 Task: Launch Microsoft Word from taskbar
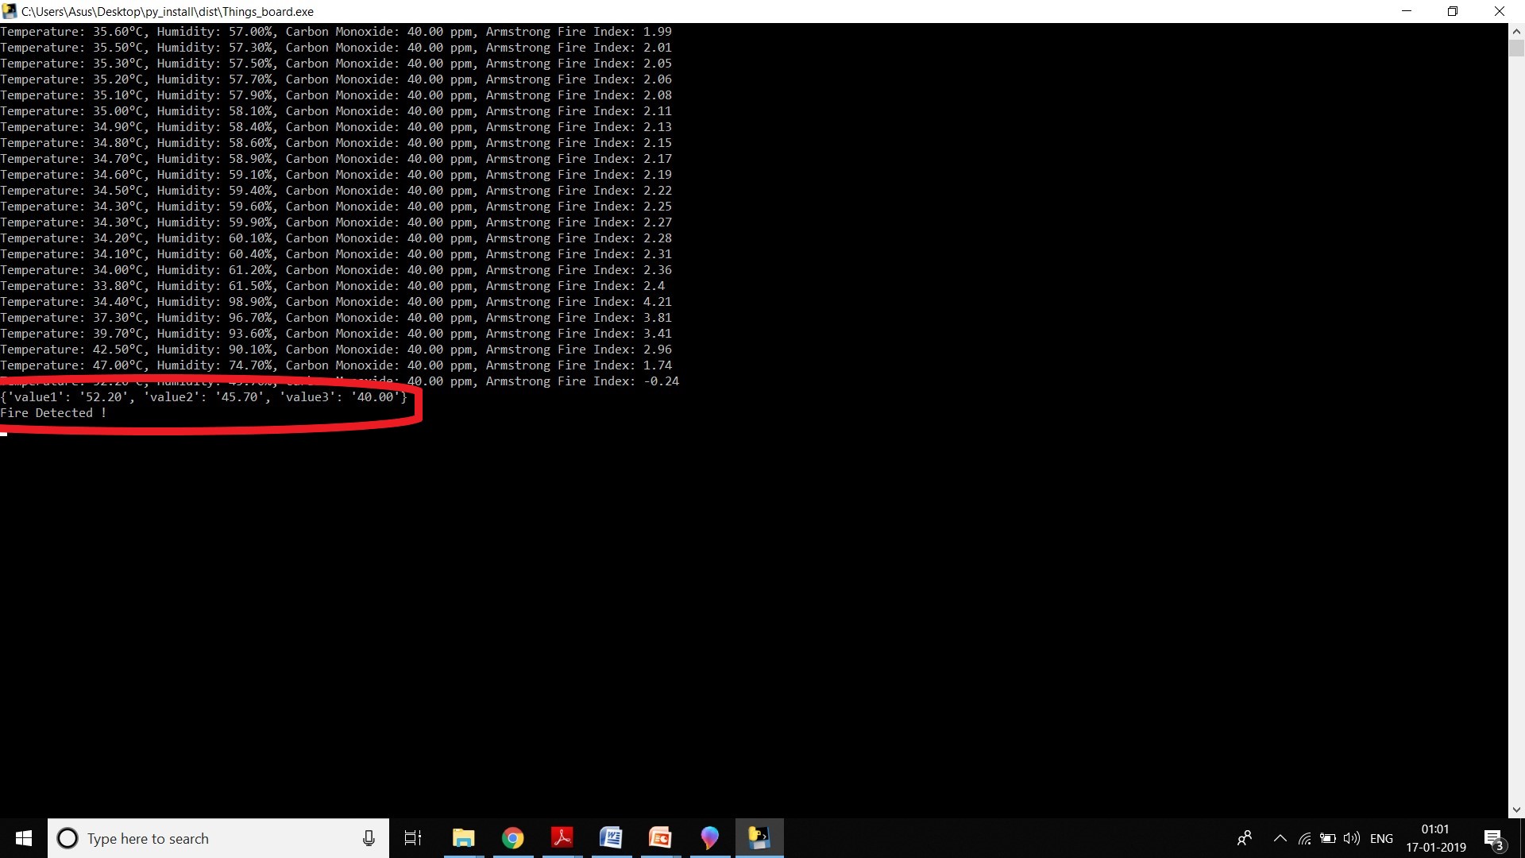(x=609, y=838)
